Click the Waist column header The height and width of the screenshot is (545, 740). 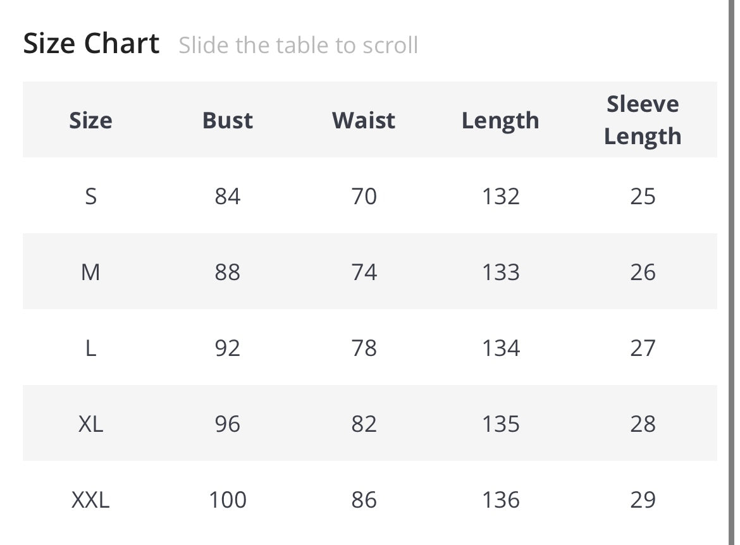[x=364, y=120]
